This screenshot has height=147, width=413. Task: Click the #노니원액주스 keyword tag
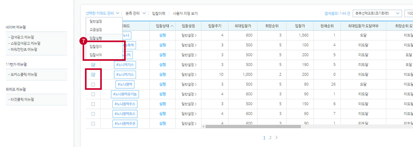pos(125,104)
